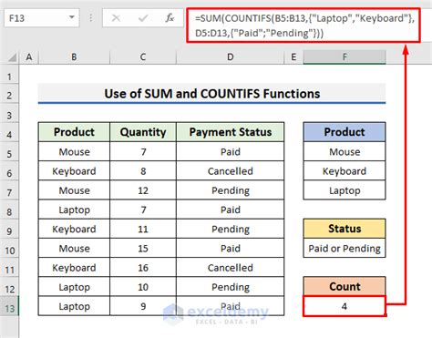Viewport: 432px width, 338px height.
Task: Click the 'Paid' status in row 8
Action: pyautogui.click(x=230, y=210)
